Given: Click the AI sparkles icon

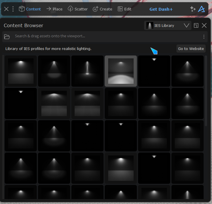Looking at the screenshot, I should pos(193,9).
